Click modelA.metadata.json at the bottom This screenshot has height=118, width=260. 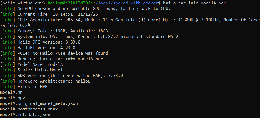[25, 114]
